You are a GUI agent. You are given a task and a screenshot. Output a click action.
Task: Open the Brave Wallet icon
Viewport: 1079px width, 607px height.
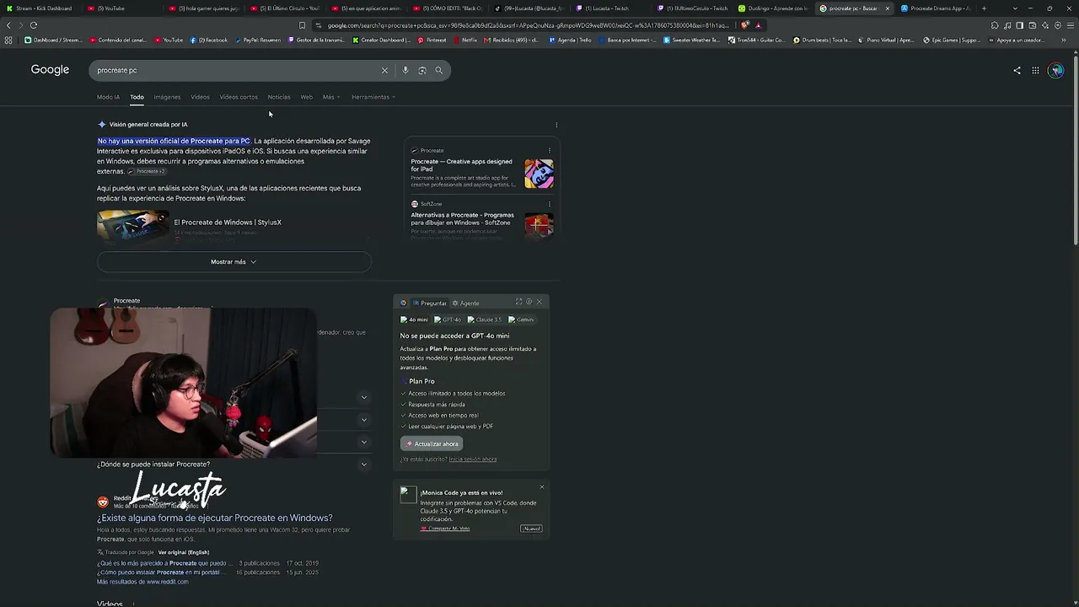click(x=1033, y=25)
